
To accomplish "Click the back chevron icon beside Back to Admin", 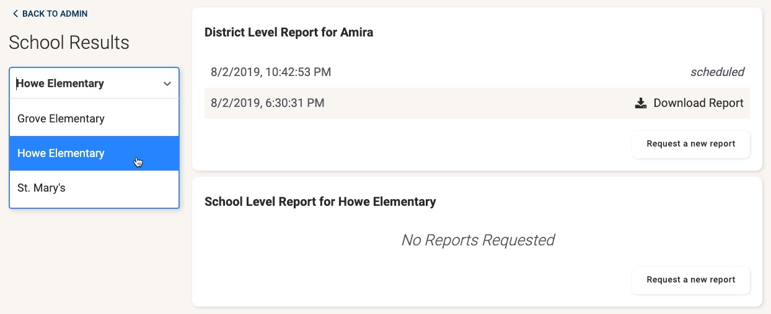I will click(15, 14).
